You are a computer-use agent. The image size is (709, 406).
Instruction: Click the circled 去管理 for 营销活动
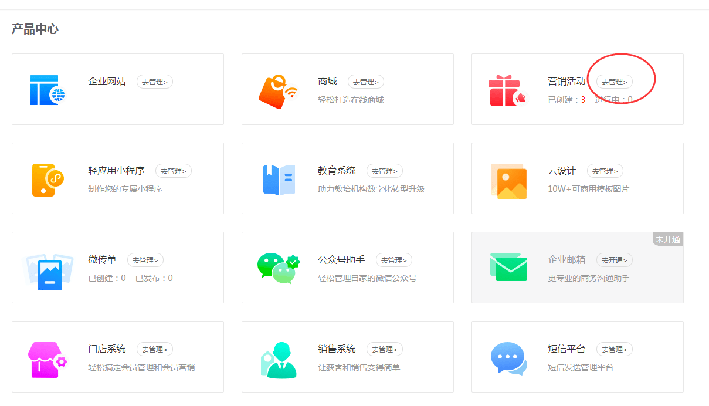pos(614,82)
